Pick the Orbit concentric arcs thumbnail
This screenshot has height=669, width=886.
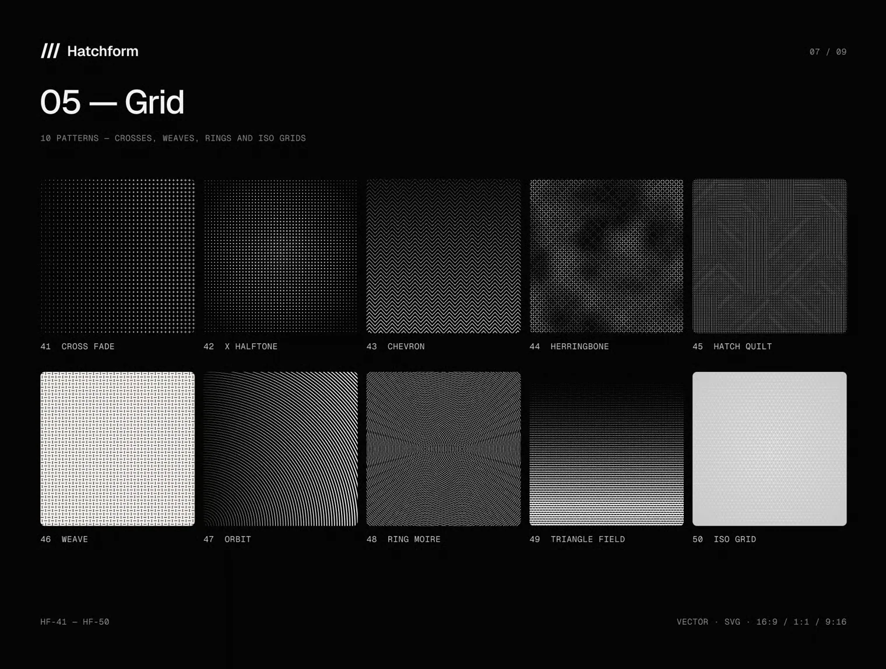click(x=280, y=449)
